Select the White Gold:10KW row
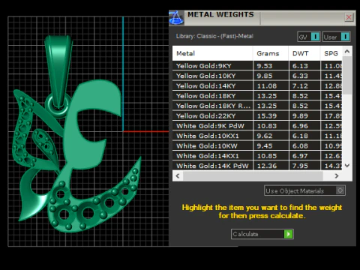 (257, 145)
